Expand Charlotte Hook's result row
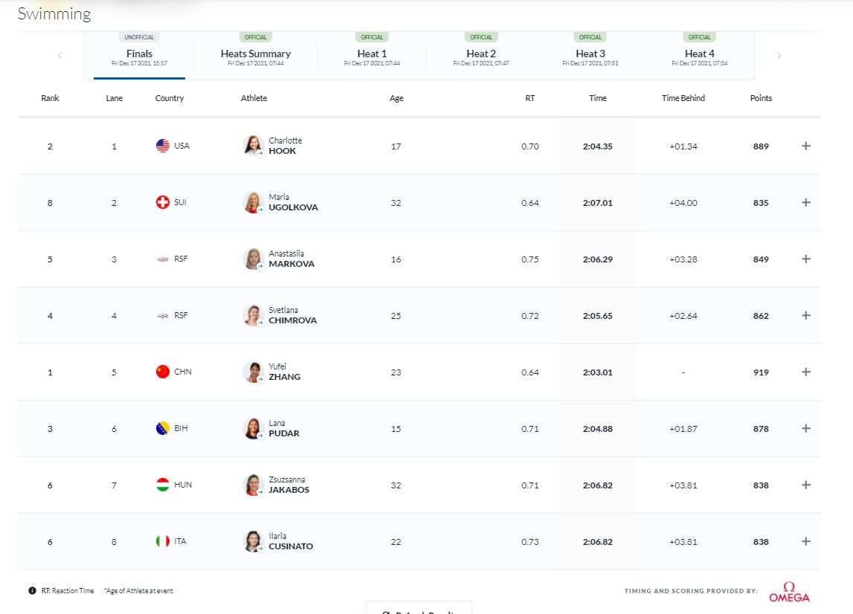Screen dimensions: 853x614 coord(806,146)
